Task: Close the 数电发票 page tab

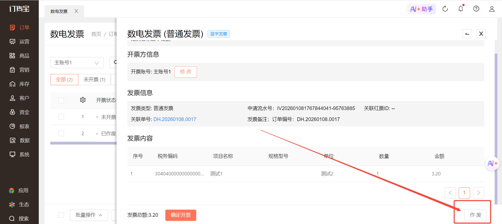Action: tap(76, 11)
